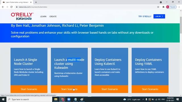This screenshot has height=102, width=182.
Task: Show hidden system tray icons
Action: (x=143, y=99)
